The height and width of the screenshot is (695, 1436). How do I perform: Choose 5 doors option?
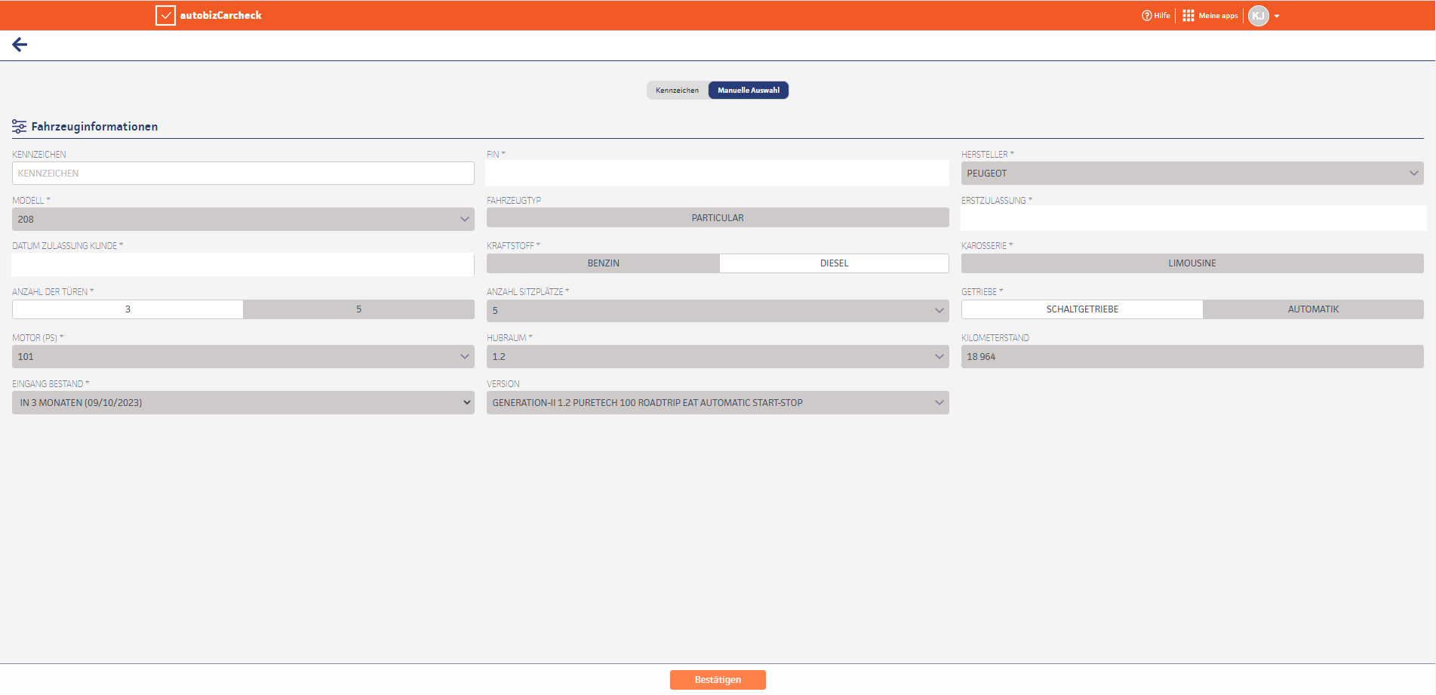coord(358,309)
